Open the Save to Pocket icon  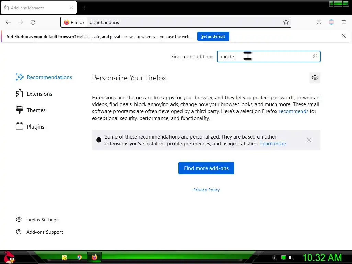pos(319,22)
